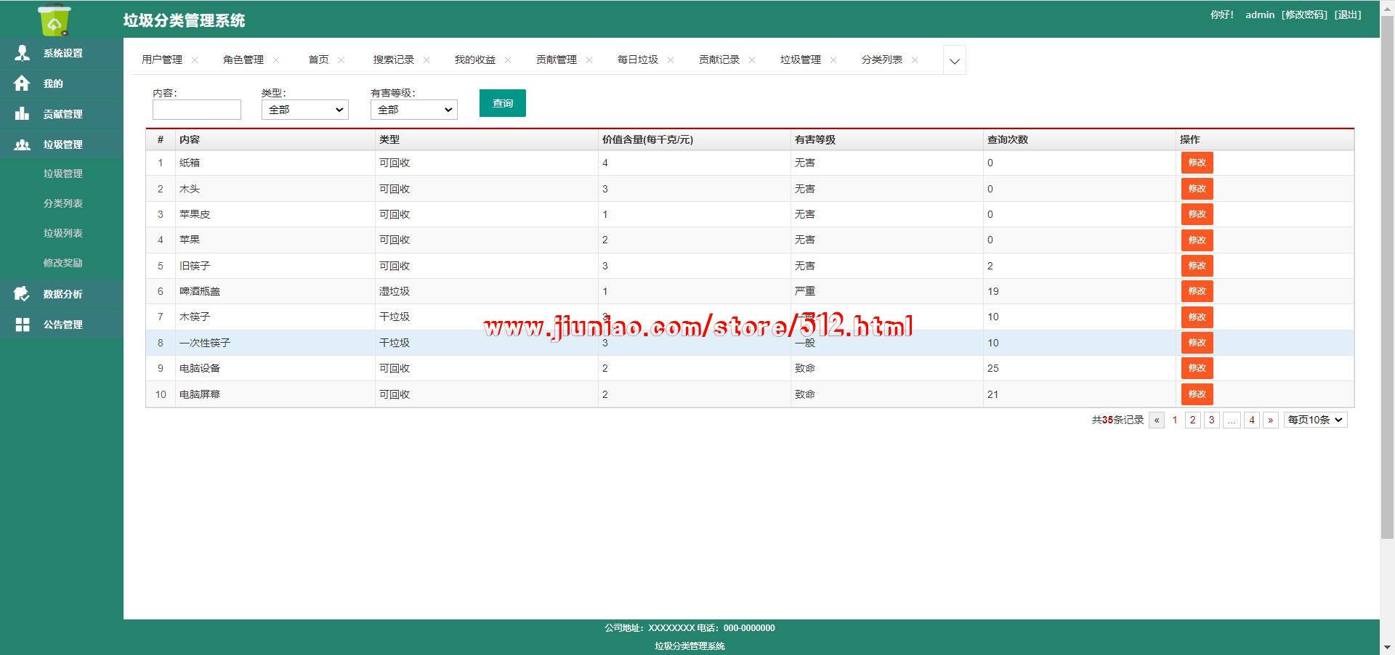This screenshot has width=1395, height=655.
Task: Click the 系统设置 user icon in sidebar
Action: tap(23, 53)
